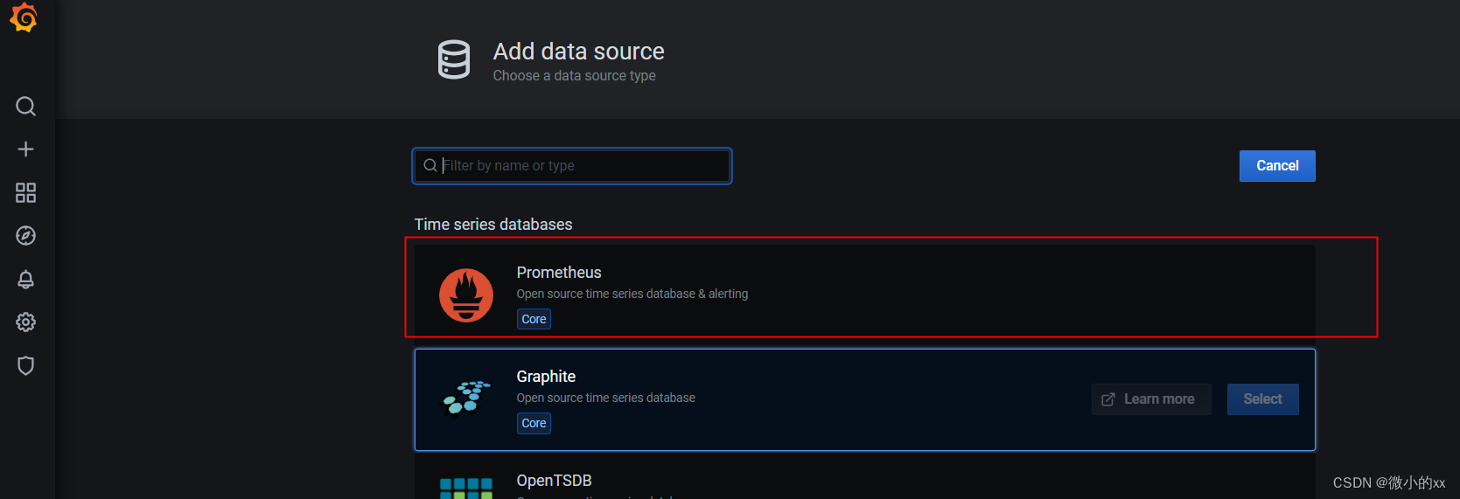1460x499 pixels.
Task: Click the Core badge under Prometheus
Action: tap(534, 319)
